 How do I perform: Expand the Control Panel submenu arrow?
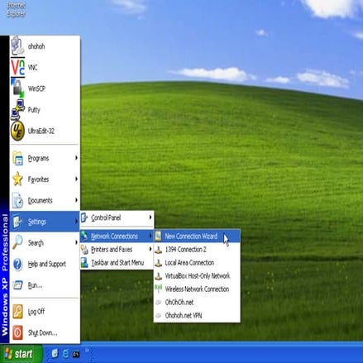point(150,217)
